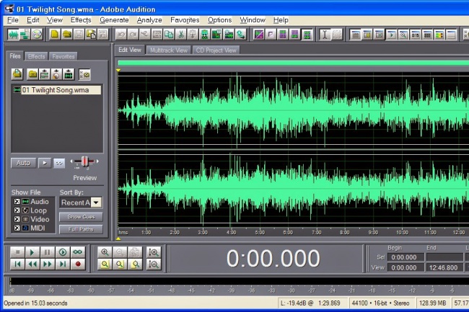Click the Multitrack View toolbar icon
Screen dimensions: 469x312
[x=25, y=35]
